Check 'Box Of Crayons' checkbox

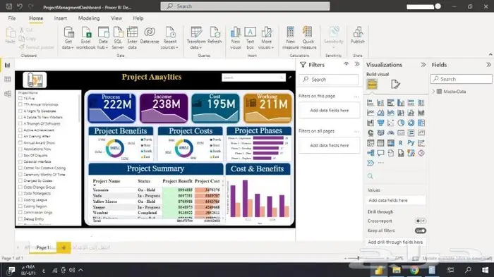(x=20, y=155)
